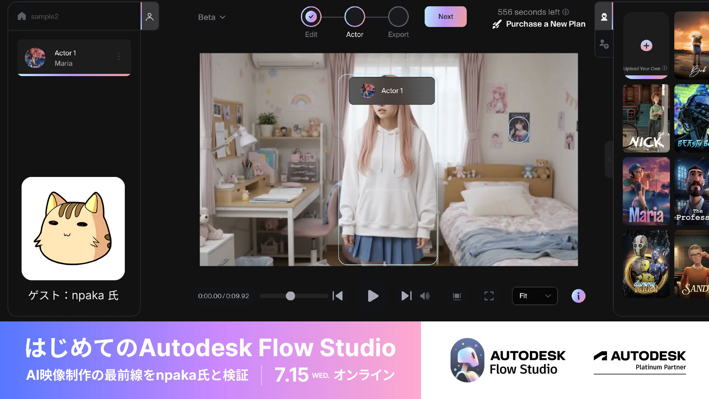Go to home via house icon
The width and height of the screenshot is (709, 399).
[x=22, y=16]
